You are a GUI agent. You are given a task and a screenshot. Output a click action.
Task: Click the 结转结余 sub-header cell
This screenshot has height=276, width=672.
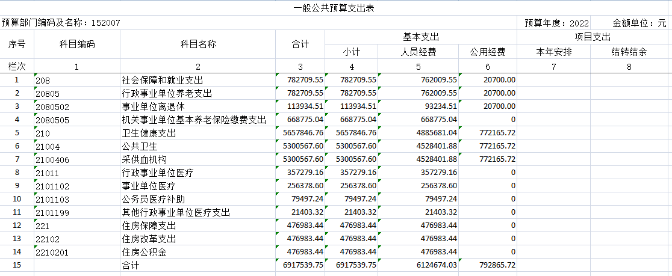pos(629,52)
